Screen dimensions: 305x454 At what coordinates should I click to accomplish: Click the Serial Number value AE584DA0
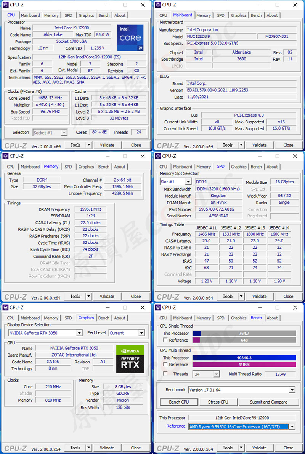pos(218,216)
